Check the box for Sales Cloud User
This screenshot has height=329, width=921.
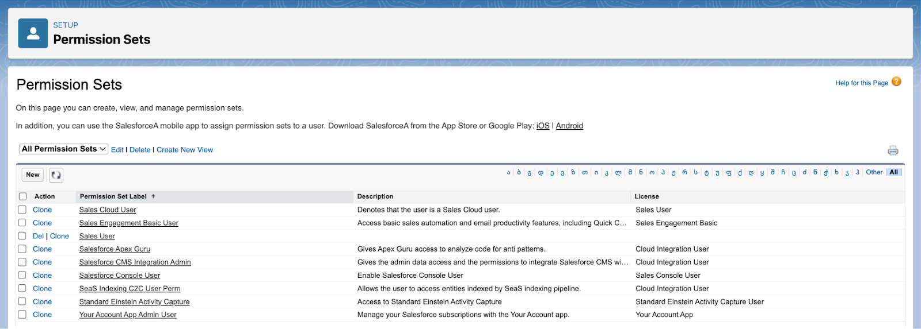(22, 210)
